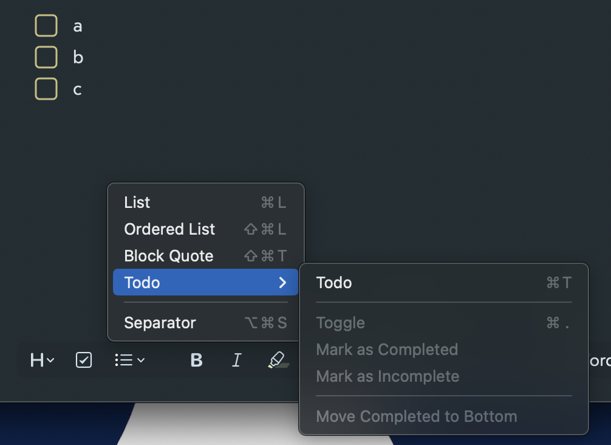Choose Mark as Incomplete
Viewport: 611px width, 445px height.
click(x=387, y=376)
